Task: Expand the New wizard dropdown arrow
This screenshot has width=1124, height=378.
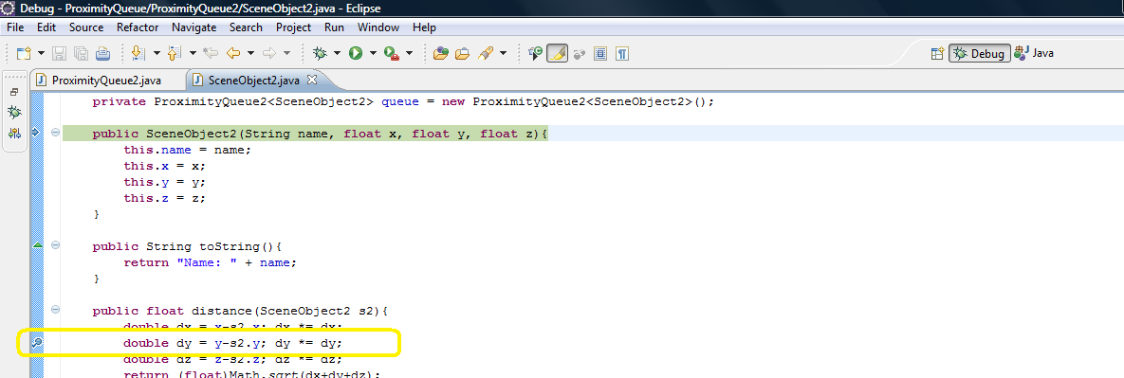Action: click(x=41, y=53)
